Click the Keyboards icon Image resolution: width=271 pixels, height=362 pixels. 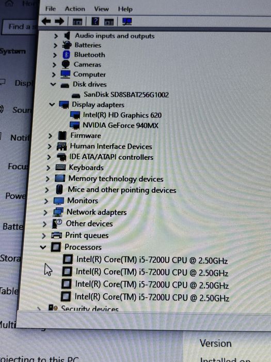tap(60, 168)
